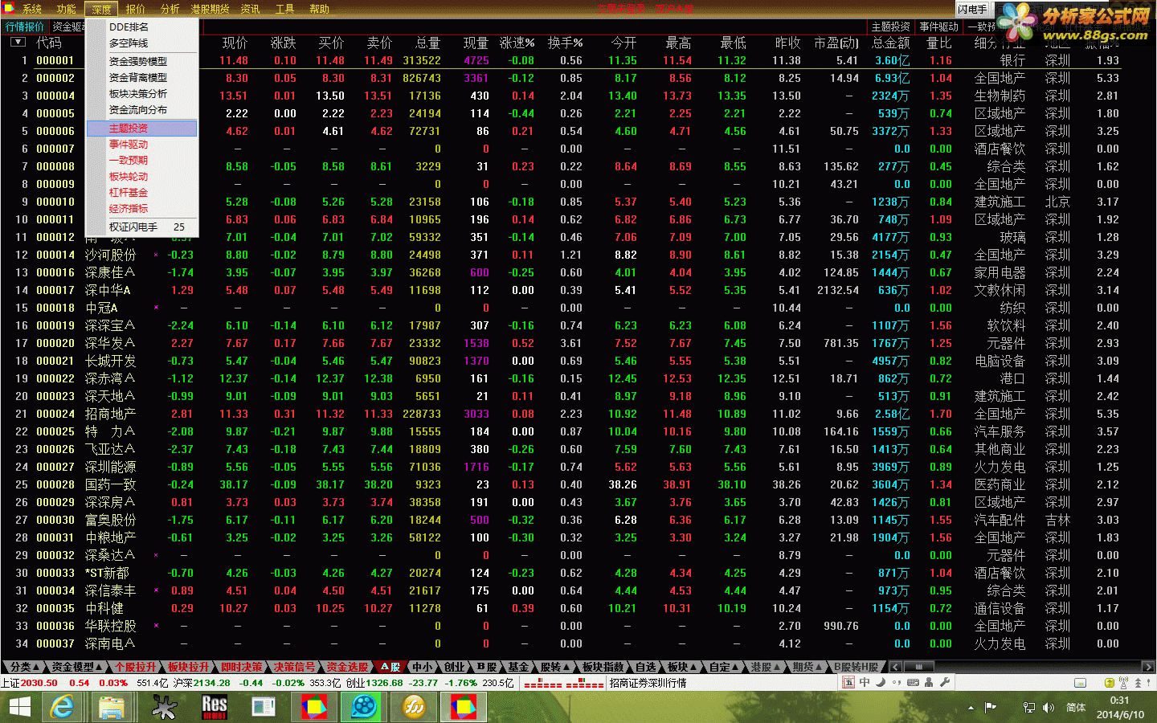This screenshot has height=723, width=1157.
Task: Open the 系统 menu
Action: [32, 9]
